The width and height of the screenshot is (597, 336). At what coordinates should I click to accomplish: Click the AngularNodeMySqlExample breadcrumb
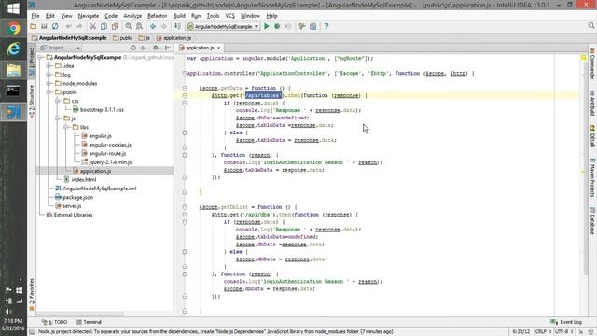(69, 38)
